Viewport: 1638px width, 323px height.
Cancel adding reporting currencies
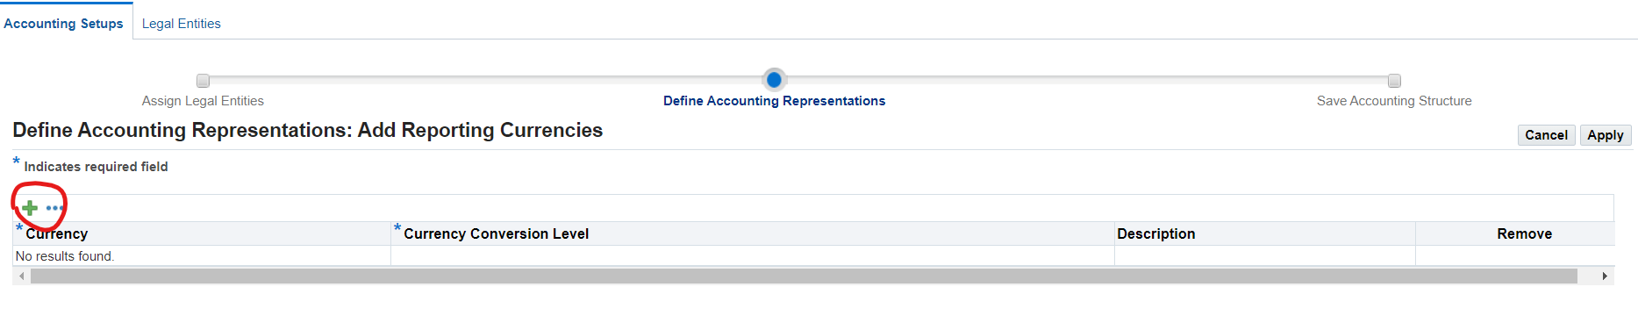tap(1546, 135)
